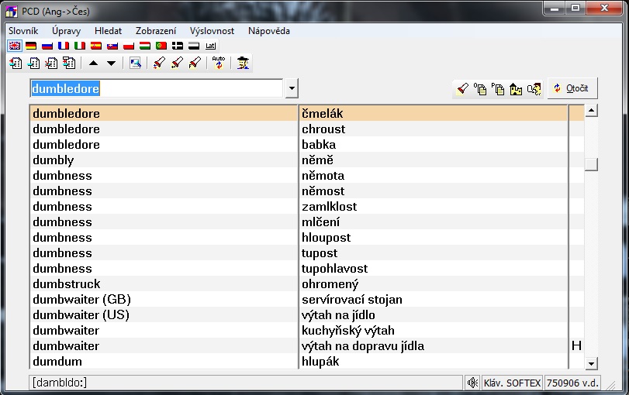Click the down arrow toolbar icon
This screenshot has width=629, height=395.
point(111,64)
